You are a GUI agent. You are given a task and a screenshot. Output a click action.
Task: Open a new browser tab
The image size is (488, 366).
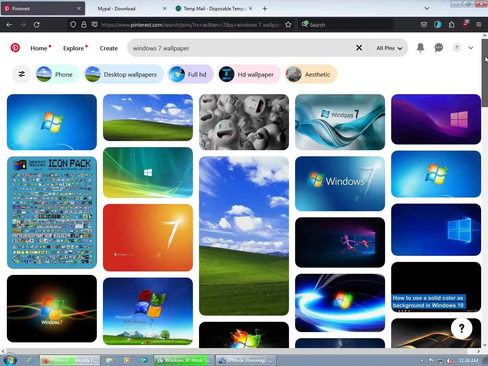(265, 8)
